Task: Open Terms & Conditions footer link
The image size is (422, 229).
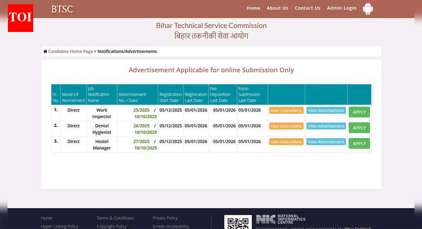Action: [115, 218]
